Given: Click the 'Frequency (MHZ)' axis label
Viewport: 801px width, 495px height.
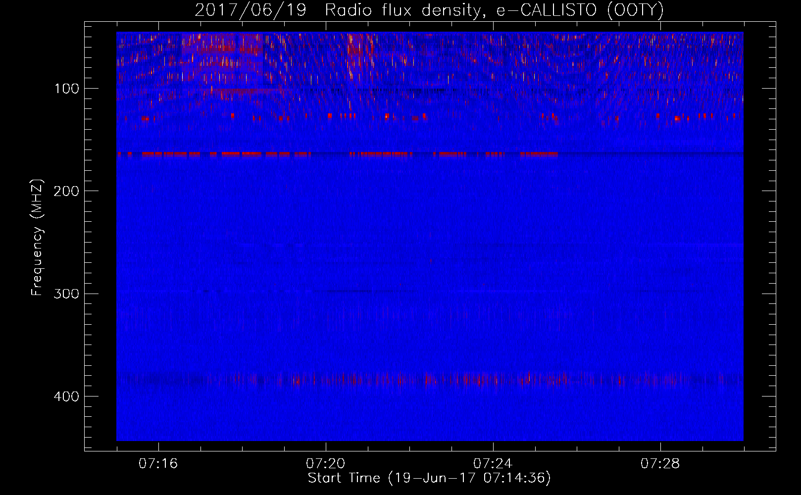Looking at the screenshot, I should [37, 238].
